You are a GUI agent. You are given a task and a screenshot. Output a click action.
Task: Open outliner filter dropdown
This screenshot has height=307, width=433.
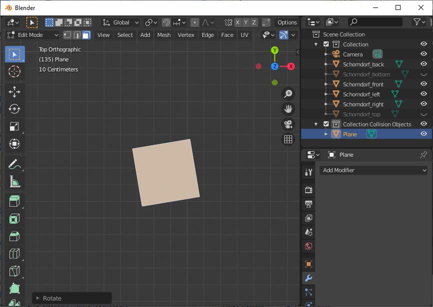point(420,22)
